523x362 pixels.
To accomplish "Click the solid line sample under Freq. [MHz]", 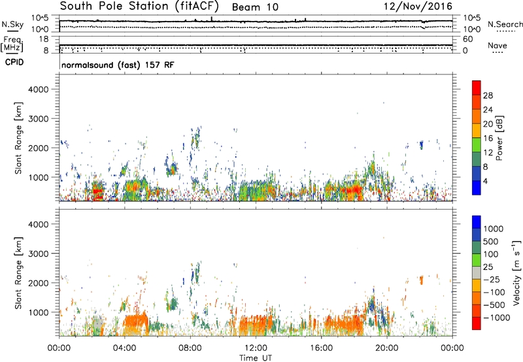I will pyautogui.click(x=12, y=54).
